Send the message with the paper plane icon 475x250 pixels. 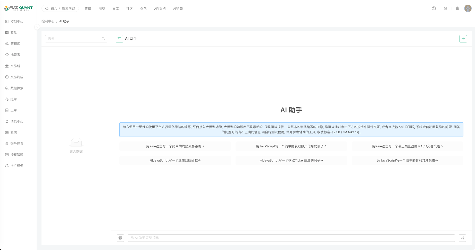462,238
